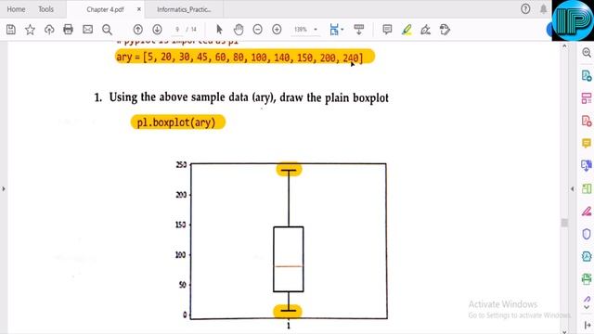Viewport: 594px width, 334px height.
Task: Open Edit PDF tool in right pane
Action: [587, 98]
